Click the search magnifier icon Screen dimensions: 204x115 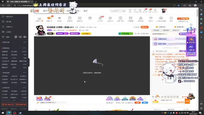[124, 11]
